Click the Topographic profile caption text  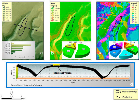(27, 85)
